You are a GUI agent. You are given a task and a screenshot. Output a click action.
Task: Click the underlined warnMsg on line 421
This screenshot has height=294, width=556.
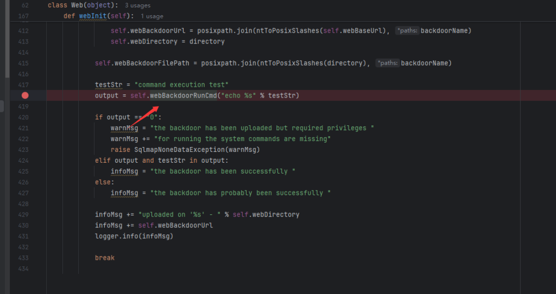tap(124, 128)
